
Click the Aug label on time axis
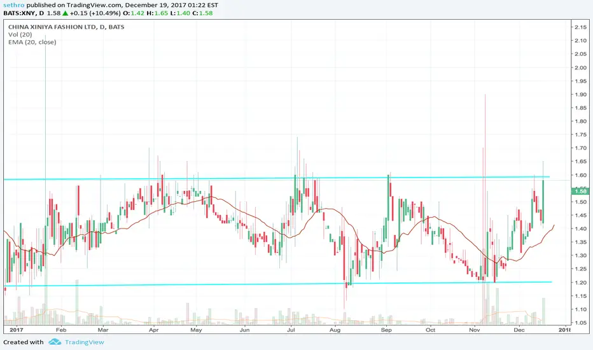point(335,330)
